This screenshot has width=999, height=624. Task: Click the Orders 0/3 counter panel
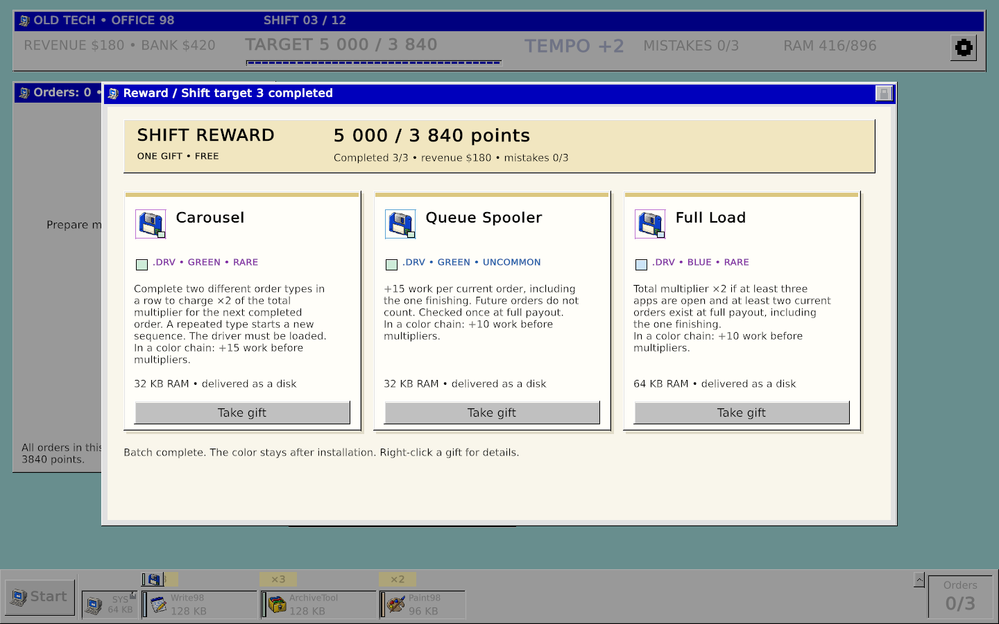960,596
